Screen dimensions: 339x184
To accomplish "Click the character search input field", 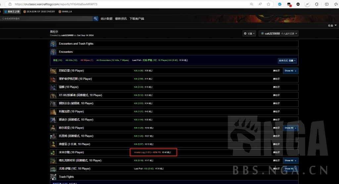I will click(x=46, y=19).
